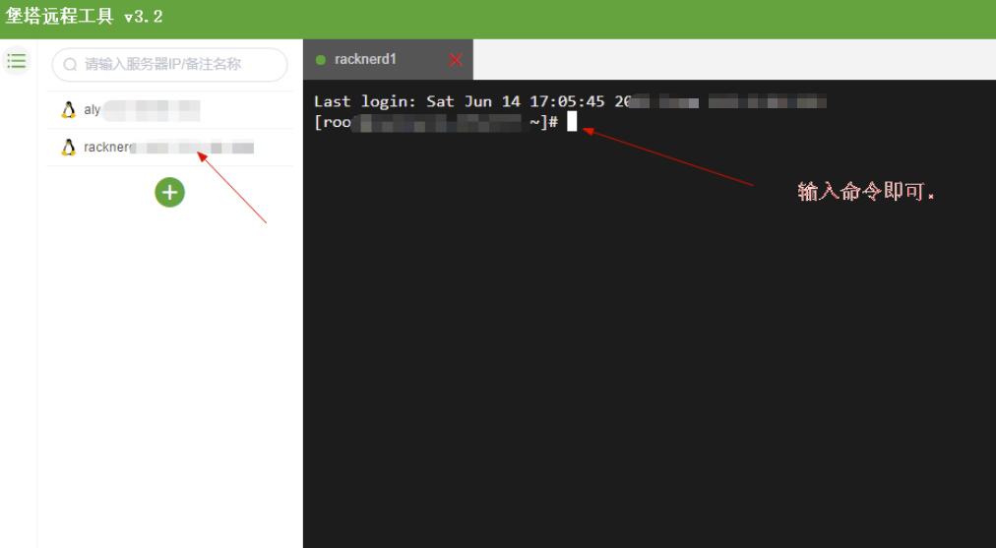The height and width of the screenshot is (548, 996).
Task: Click the search magnifier icon
Action: [x=71, y=64]
